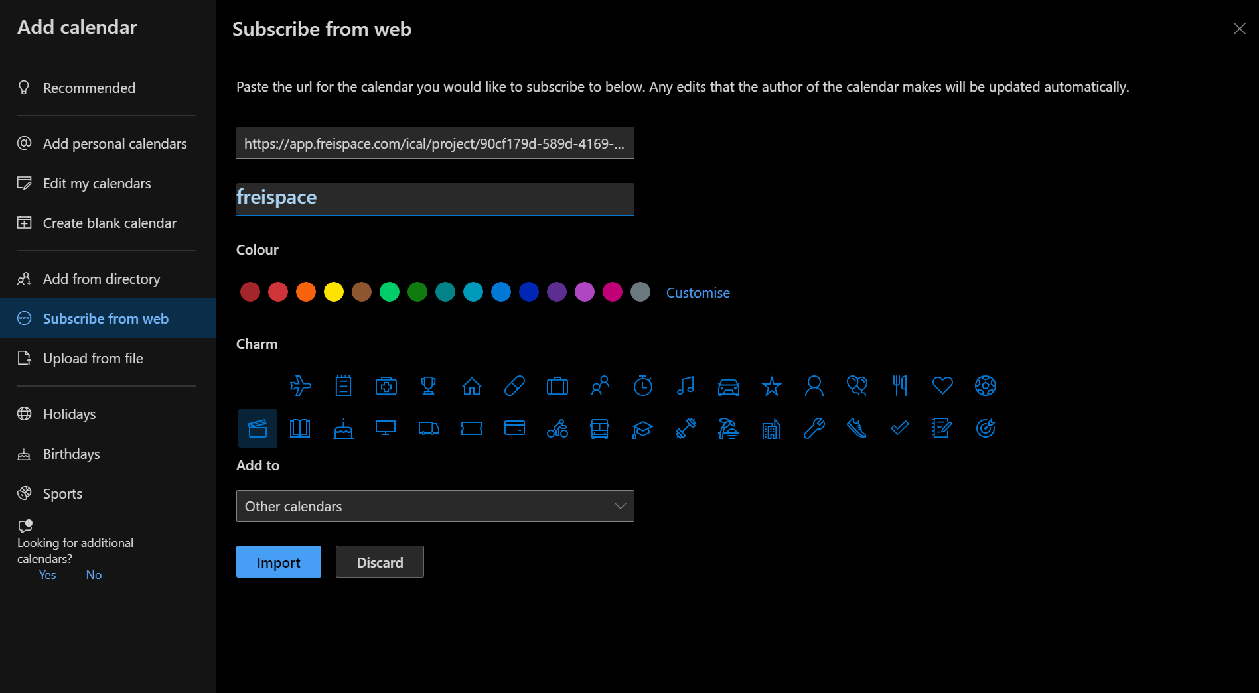This screenshot has height=693, width=1259.
Task: Edit the freispace calendar name field
Action: click(x=435, y=198)
